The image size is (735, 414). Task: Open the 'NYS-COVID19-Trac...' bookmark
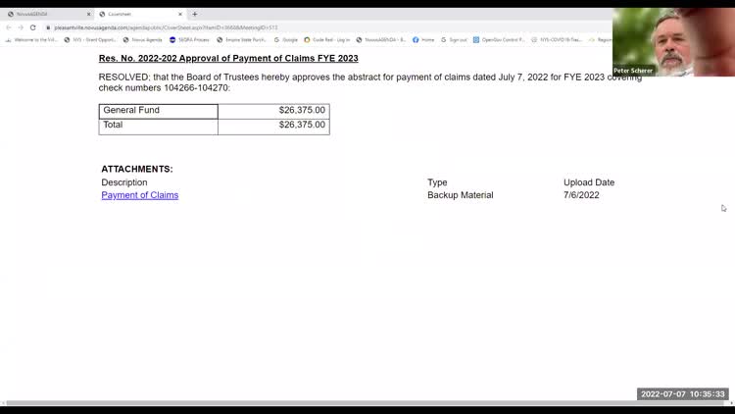coord(557,40)
